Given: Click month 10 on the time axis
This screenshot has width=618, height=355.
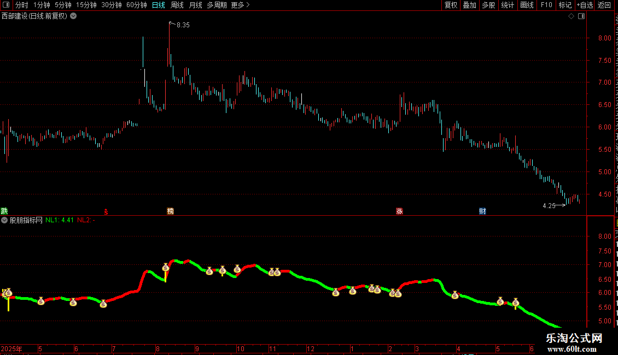Looking at the screenshot, I should [241, 348].
